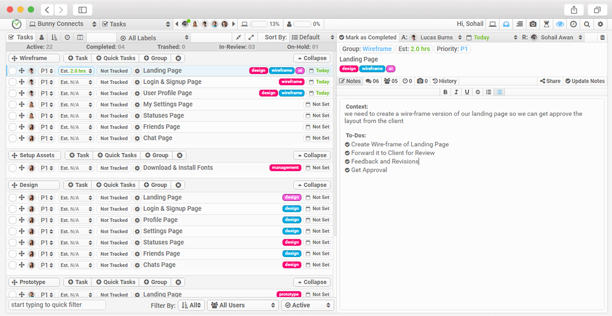The image size is (612, 316).
Task: Click the right-aligned lines list icon
Action: point(520,24)
